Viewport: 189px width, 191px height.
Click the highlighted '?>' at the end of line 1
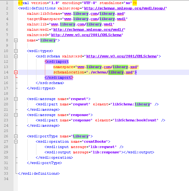point(135,3)
